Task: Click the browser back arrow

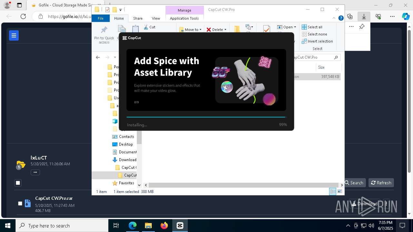Action: 9,16
